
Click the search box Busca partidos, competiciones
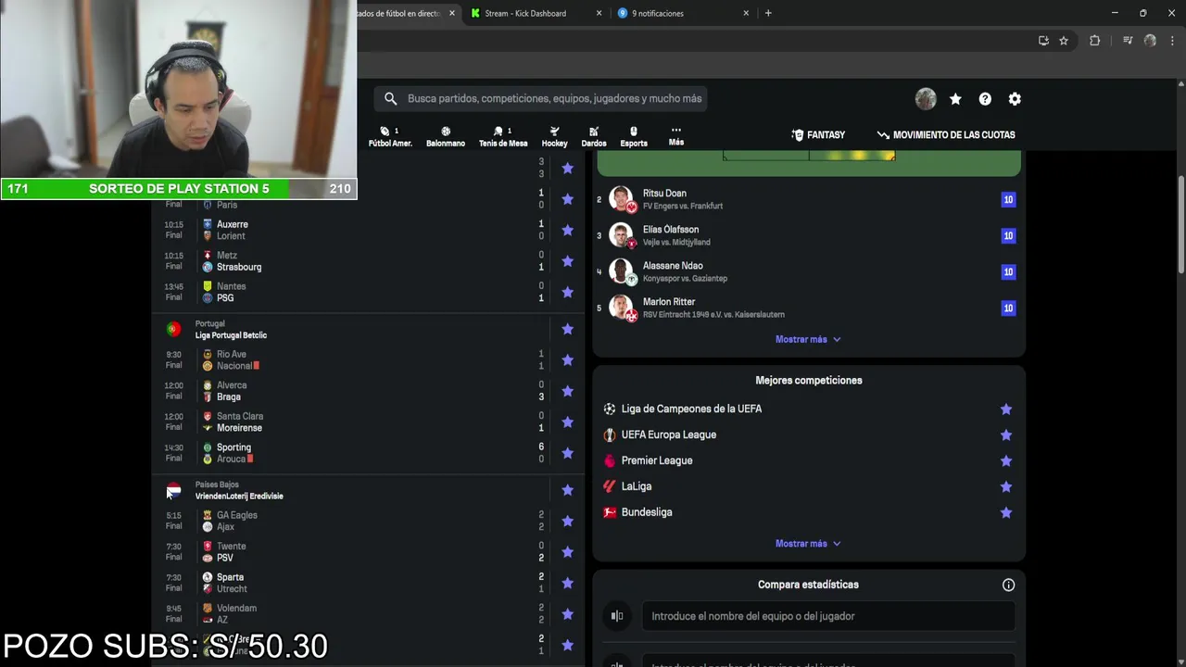(x=541, y=99)
